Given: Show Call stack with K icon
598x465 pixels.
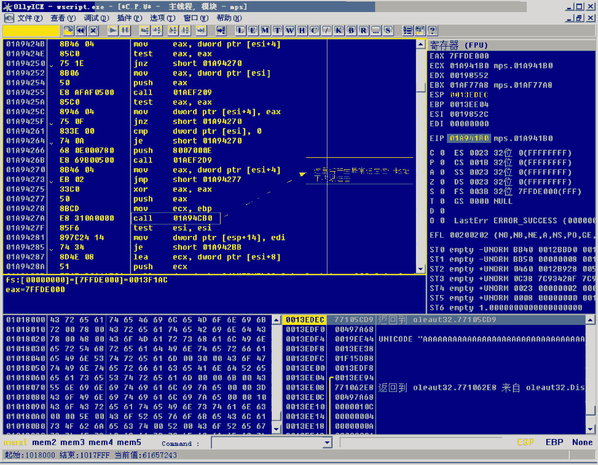Looking at the screenshot, I should pyautogui.click(x=339, y=30).
